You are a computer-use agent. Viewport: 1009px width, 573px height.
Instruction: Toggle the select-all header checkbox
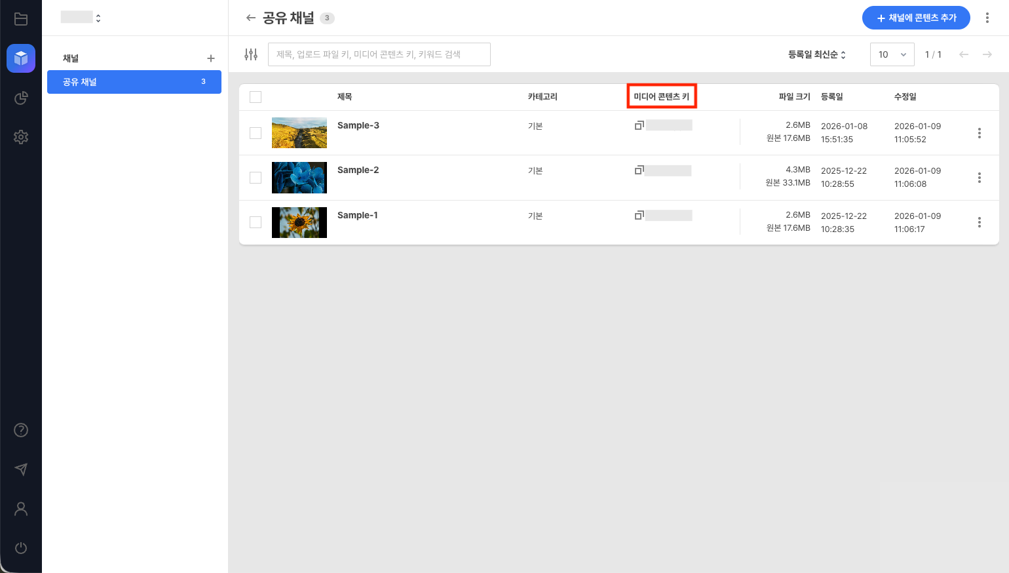tap(256, 97)
